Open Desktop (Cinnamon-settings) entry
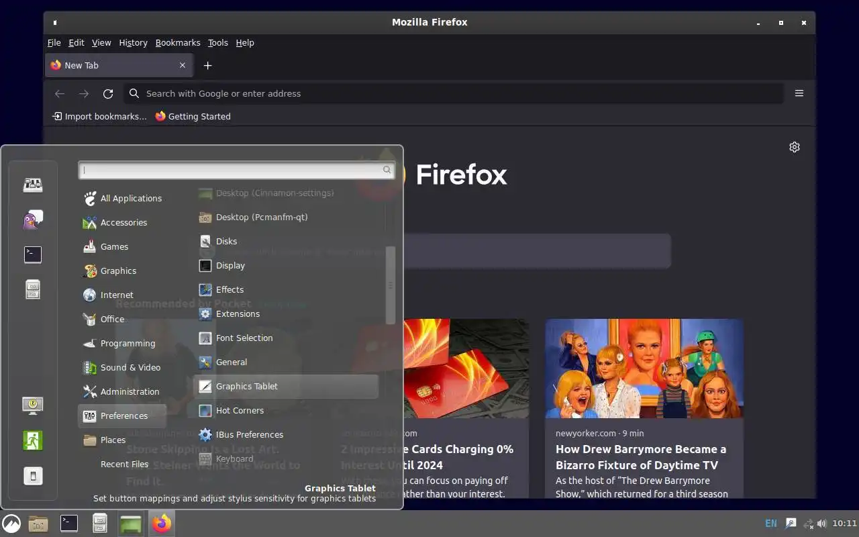Screen dimensions: 859x537 (286, 193)
